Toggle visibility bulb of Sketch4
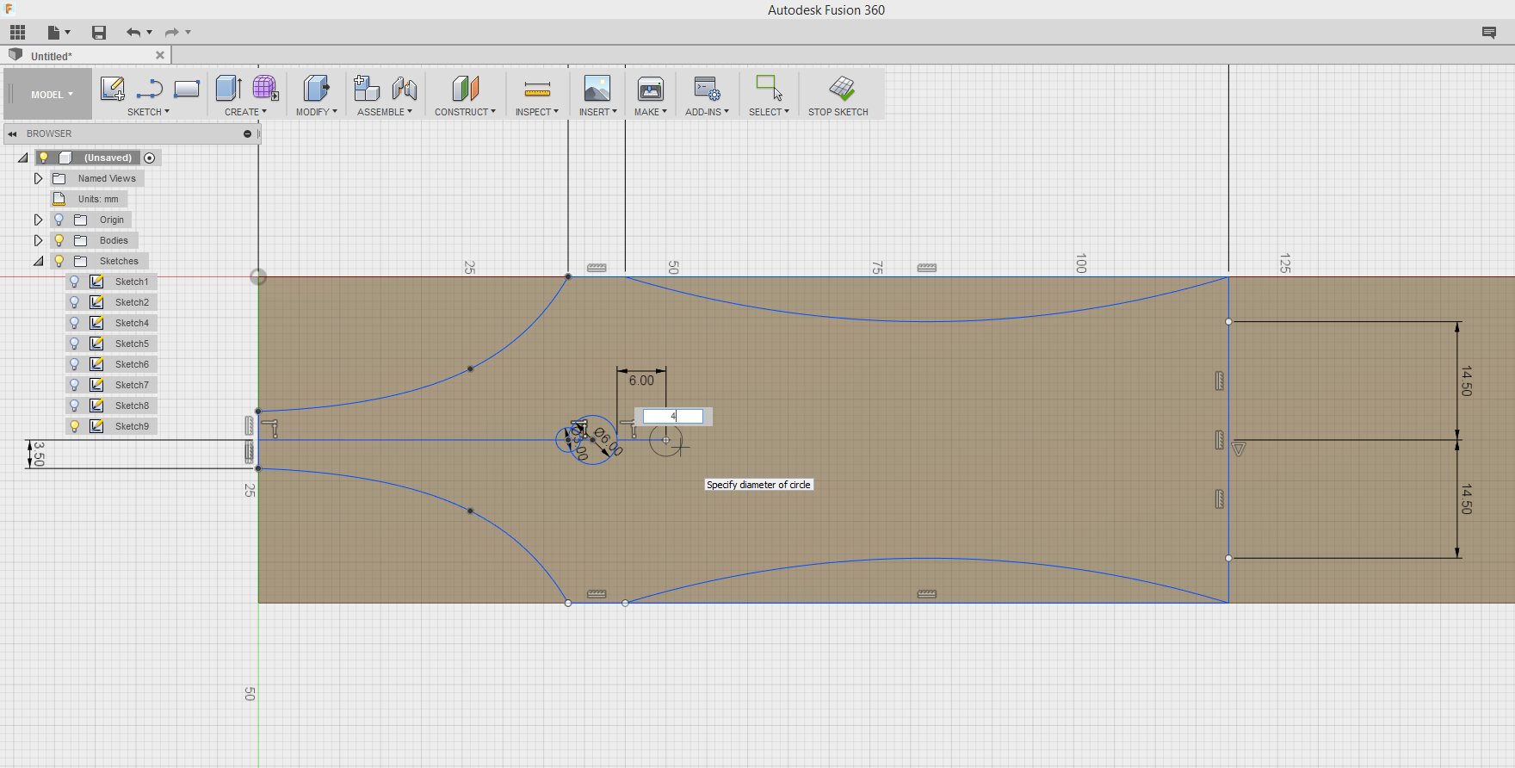 click(x=75, y=323)
